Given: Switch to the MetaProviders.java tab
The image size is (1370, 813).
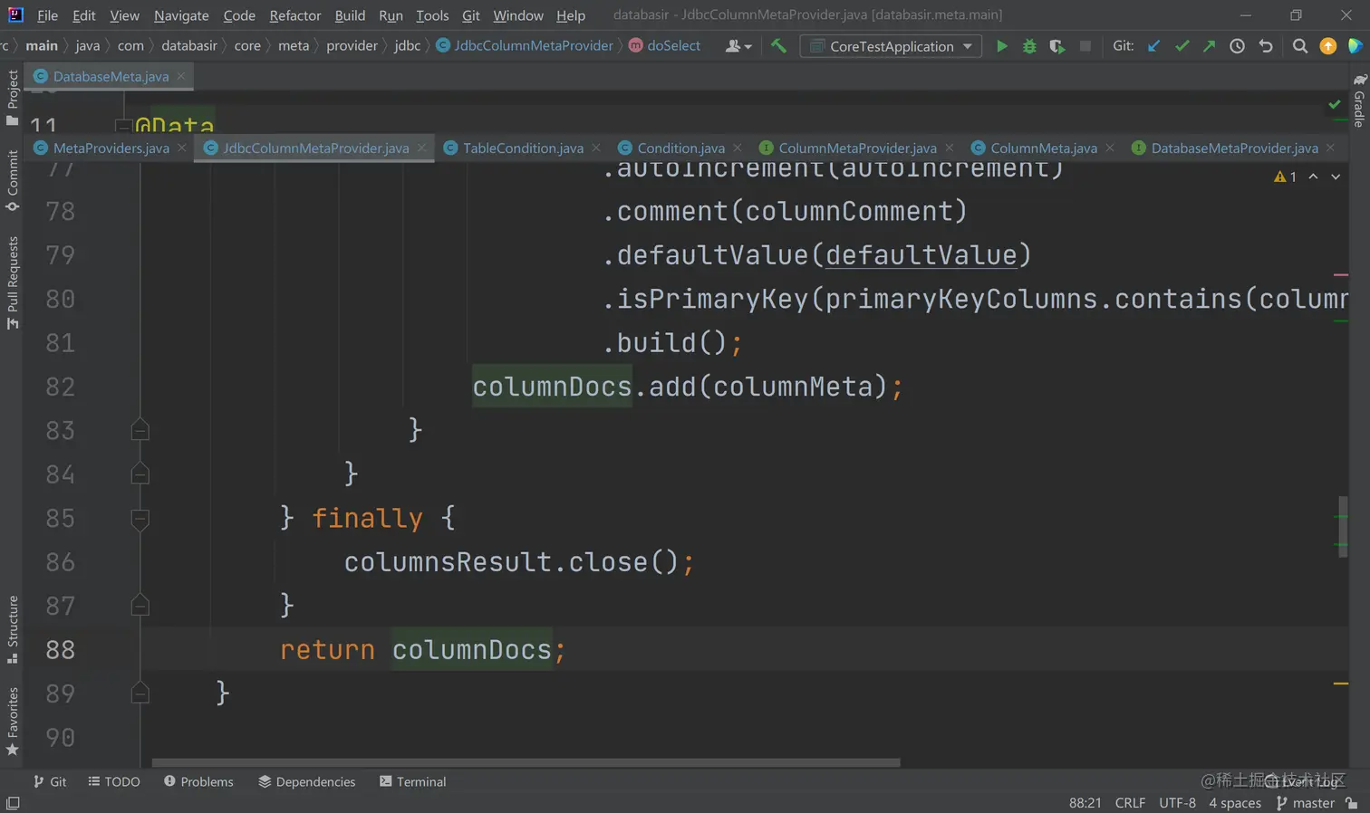Looking at the screenshot, I should click(x=111, y=148).
